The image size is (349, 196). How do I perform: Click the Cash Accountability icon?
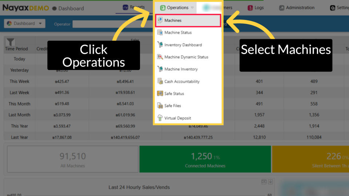[x=160, y=81]
